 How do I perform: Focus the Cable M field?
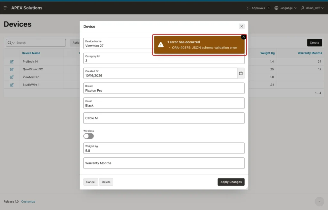pos(164,118)
